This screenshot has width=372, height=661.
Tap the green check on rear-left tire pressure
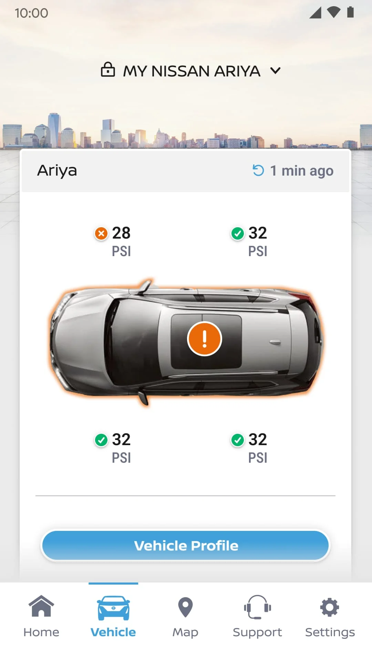(x=101, y=440)
